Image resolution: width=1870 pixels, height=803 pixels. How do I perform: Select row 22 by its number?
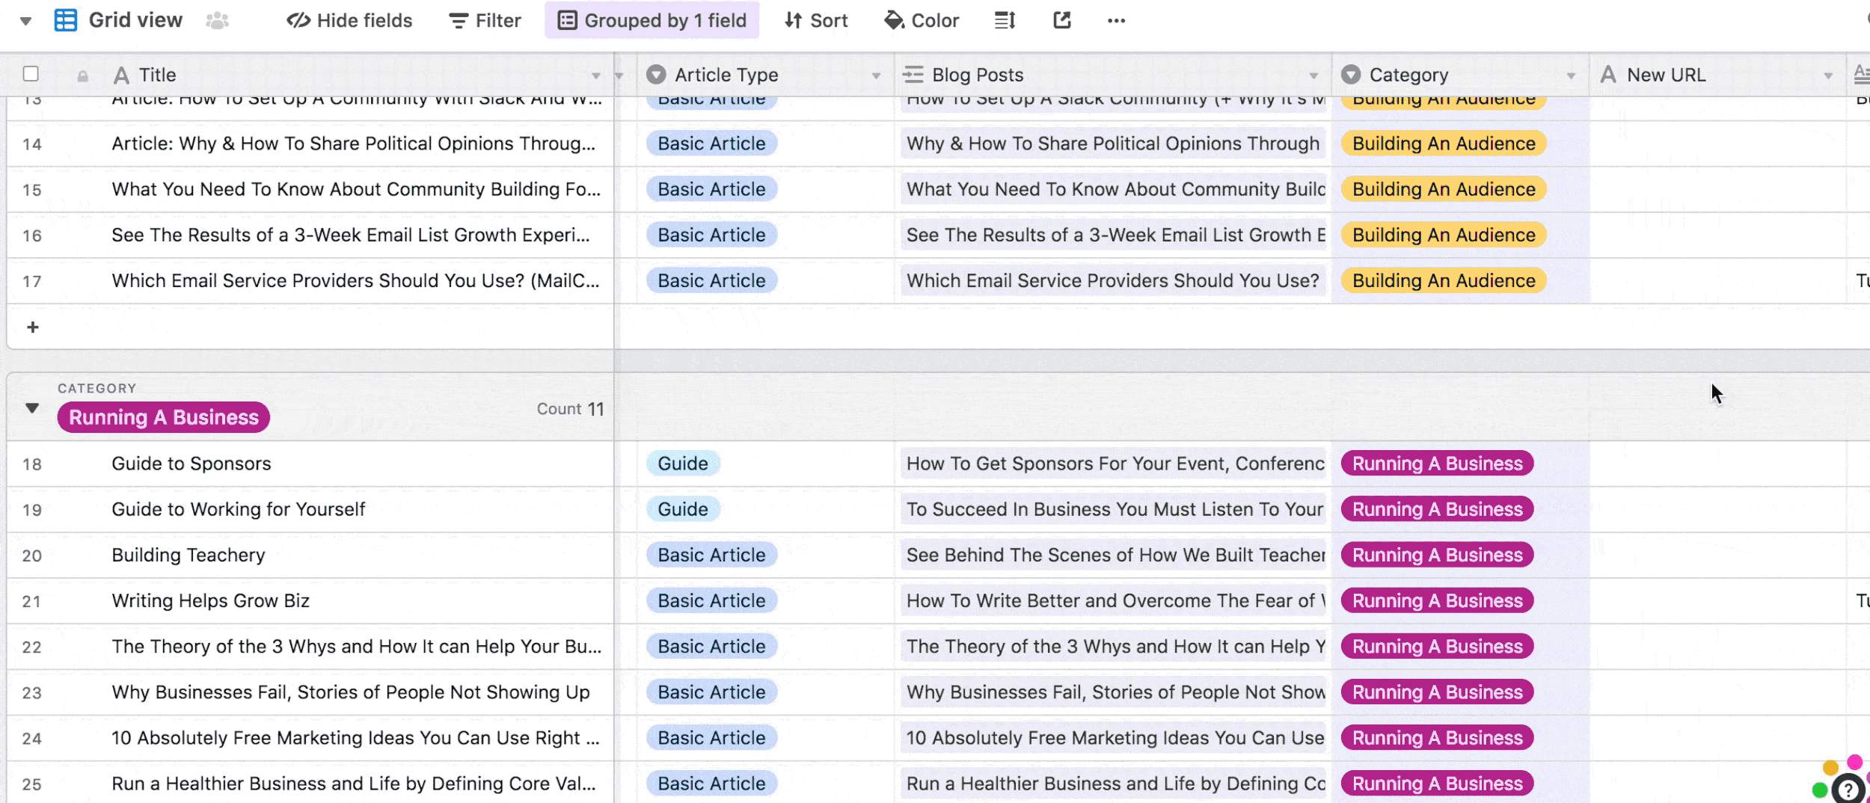(x=31, y=647)
